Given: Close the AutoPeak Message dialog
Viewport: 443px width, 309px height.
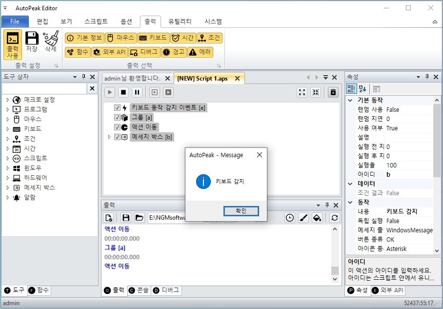Looking at the screenshot, I should (x=260, y=155).
